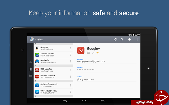This screenshot has width=169, height=105.
Task: Tap the 09:00 clock in status bar
Action: point(137,35)
